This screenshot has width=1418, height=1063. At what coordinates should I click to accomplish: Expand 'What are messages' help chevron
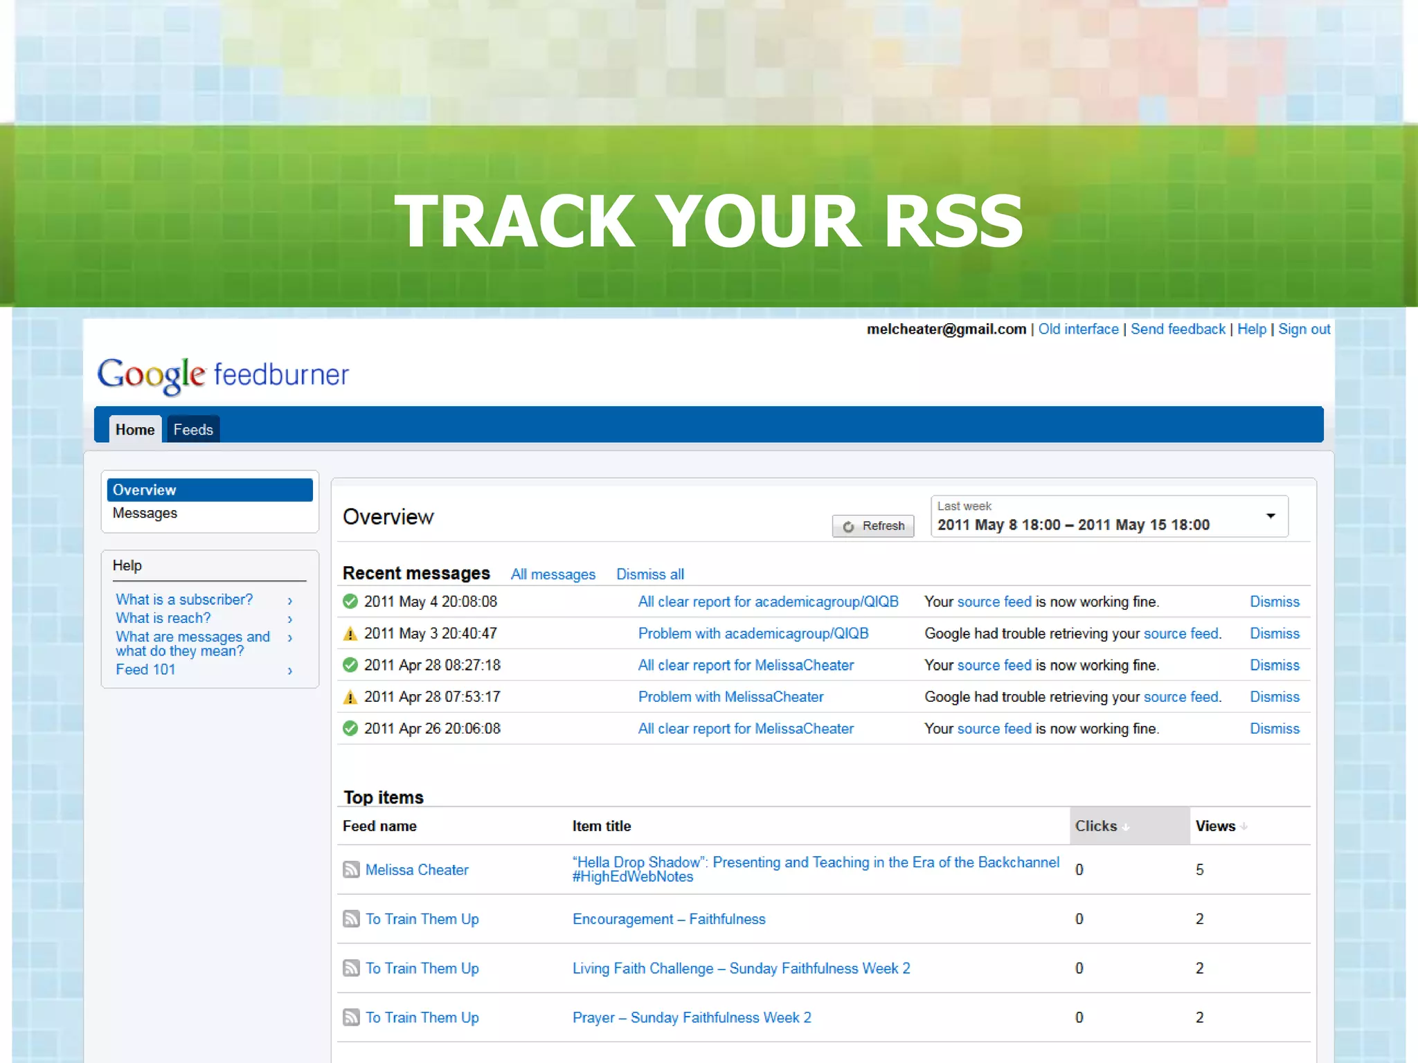pos(290,637)
